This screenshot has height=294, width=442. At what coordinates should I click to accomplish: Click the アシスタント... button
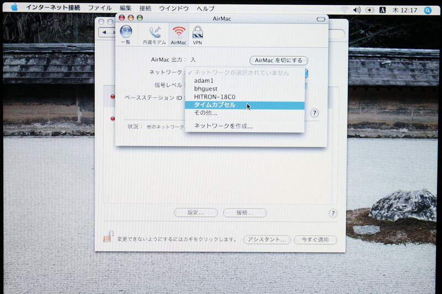pyautogui.click(x=267, y=240)
